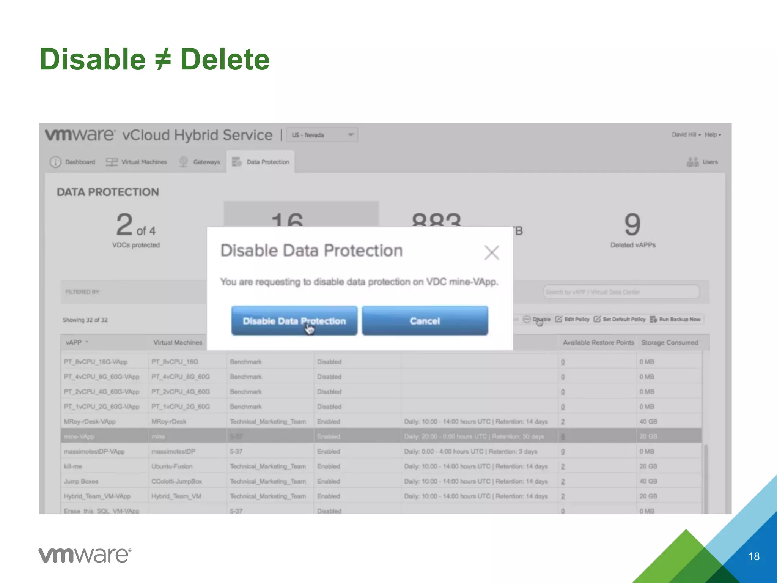
Task: Switch to the Dashboard tab
Action: tap(72, 162)
